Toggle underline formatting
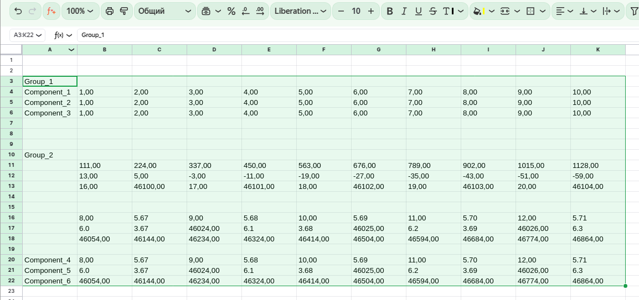Viewport: 639px width, 300px height. point(419,11)
